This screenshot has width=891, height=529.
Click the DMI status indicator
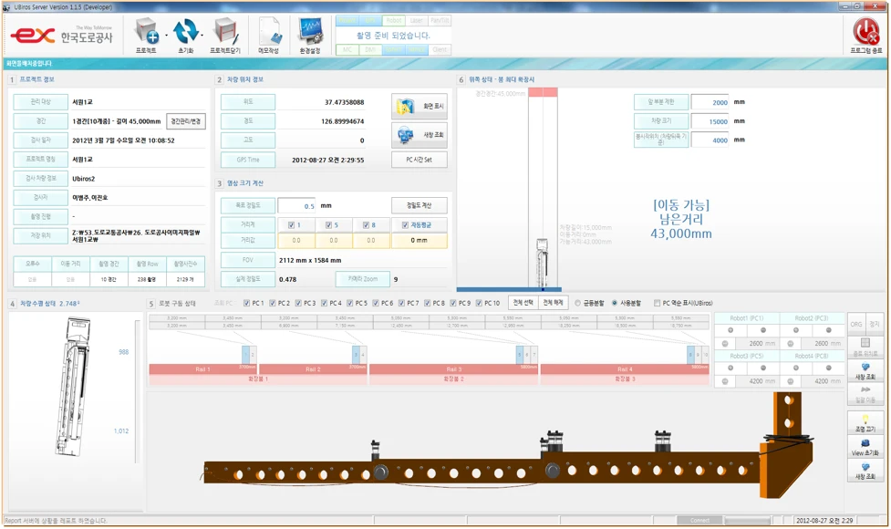click(370, 50)
